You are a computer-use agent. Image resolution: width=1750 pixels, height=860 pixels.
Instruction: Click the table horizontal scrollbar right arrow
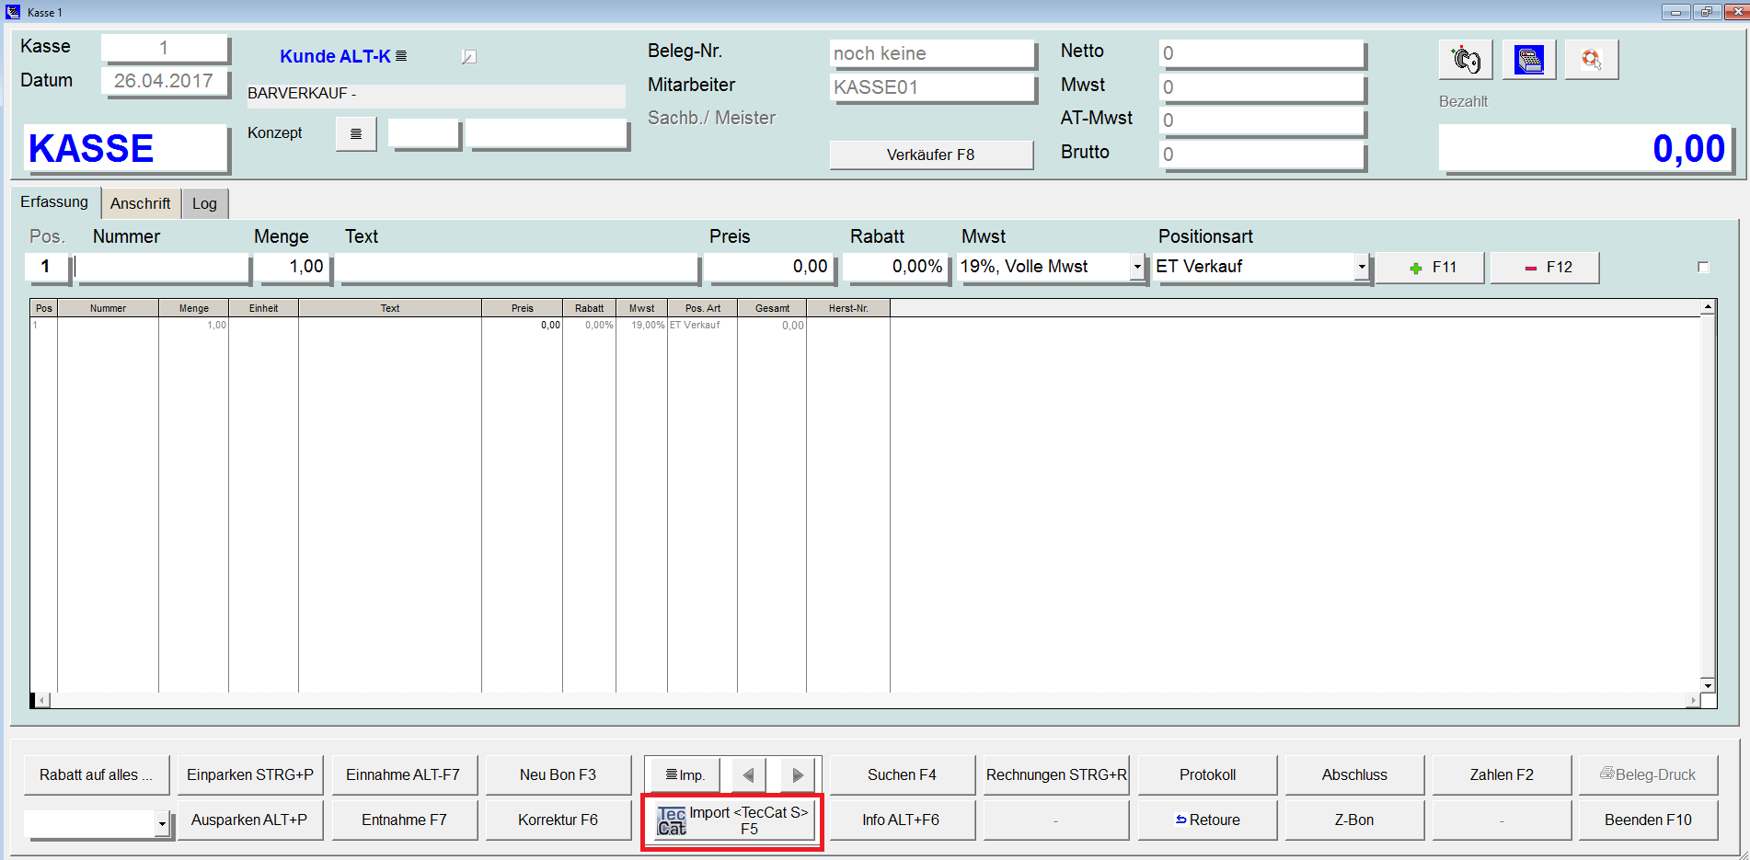click(1693, 701)
